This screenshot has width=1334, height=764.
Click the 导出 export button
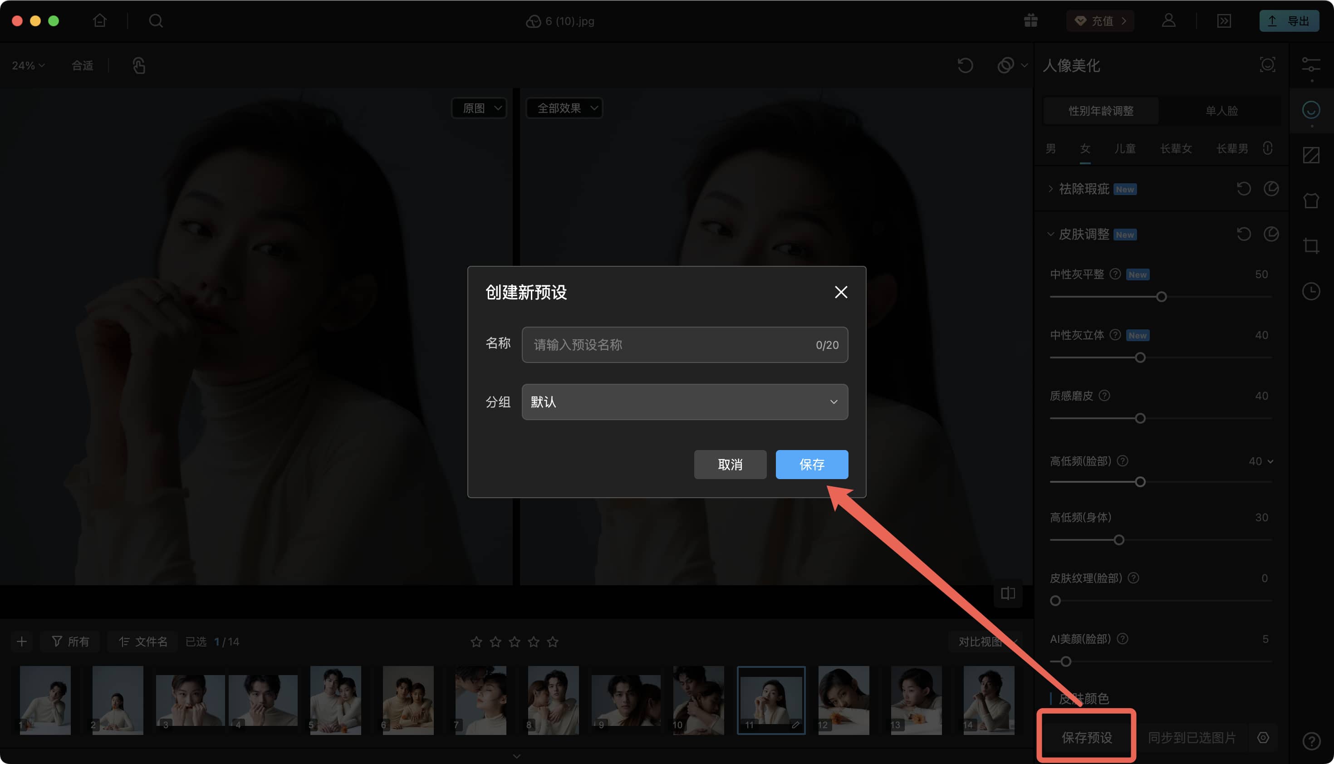(x=1289, y=21)
